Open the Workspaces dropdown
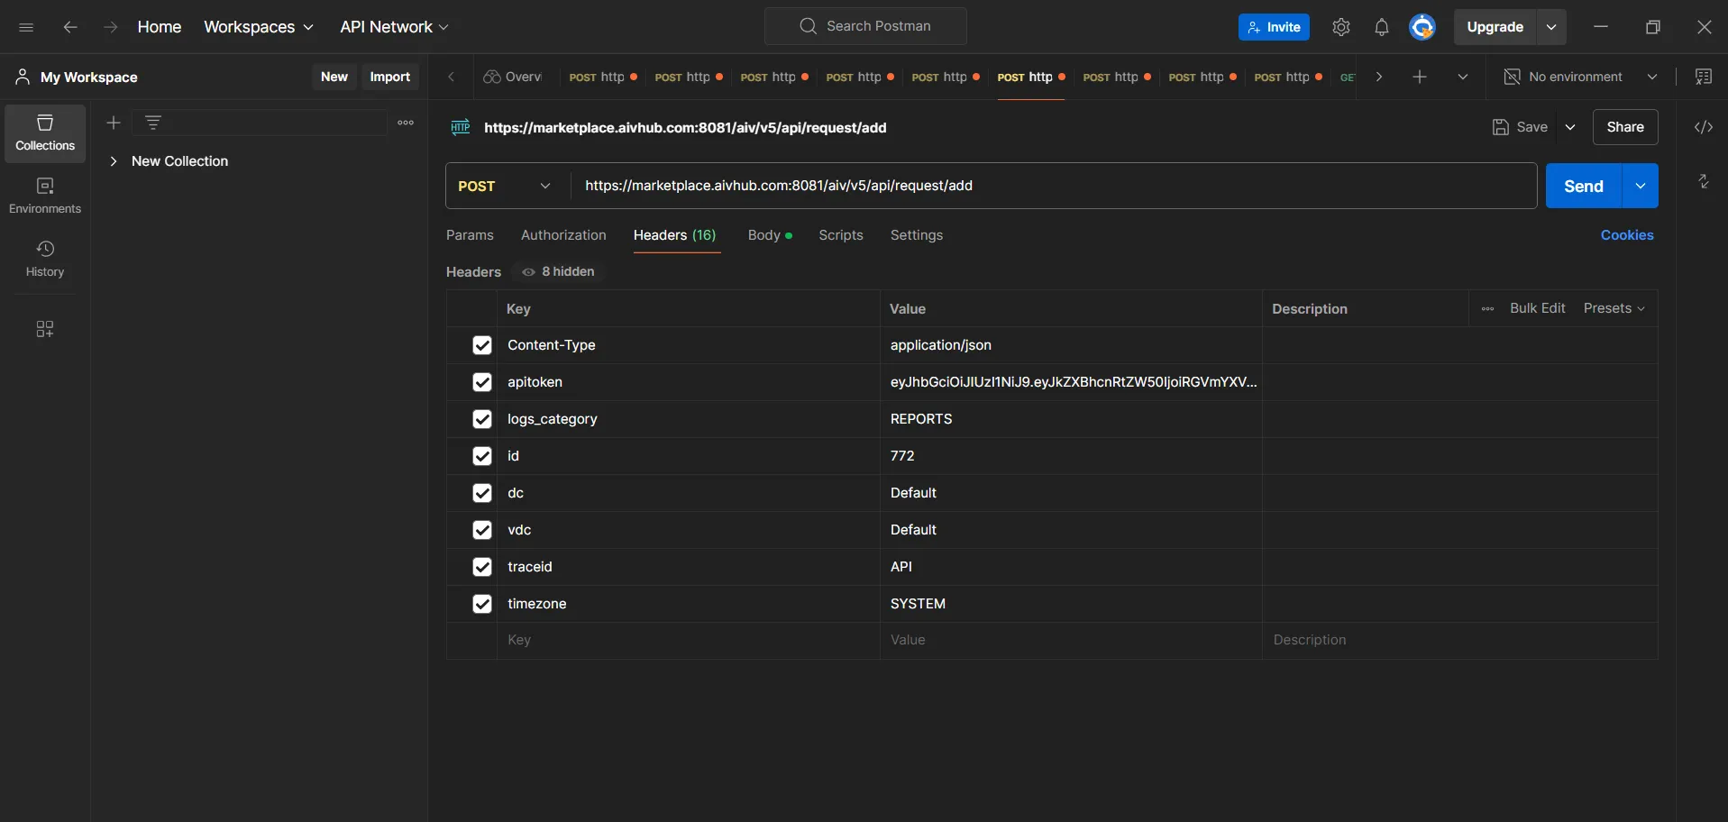This screenshot has width=1728, height=822. point(259,27)
